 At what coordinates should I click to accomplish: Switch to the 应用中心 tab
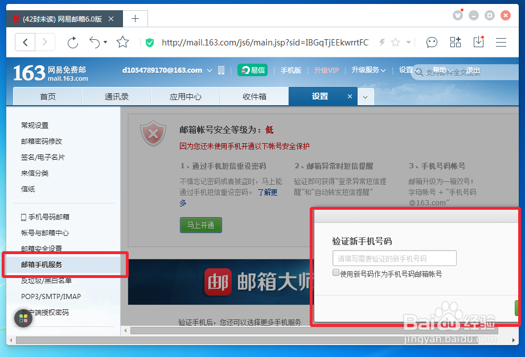pos(186,97)
